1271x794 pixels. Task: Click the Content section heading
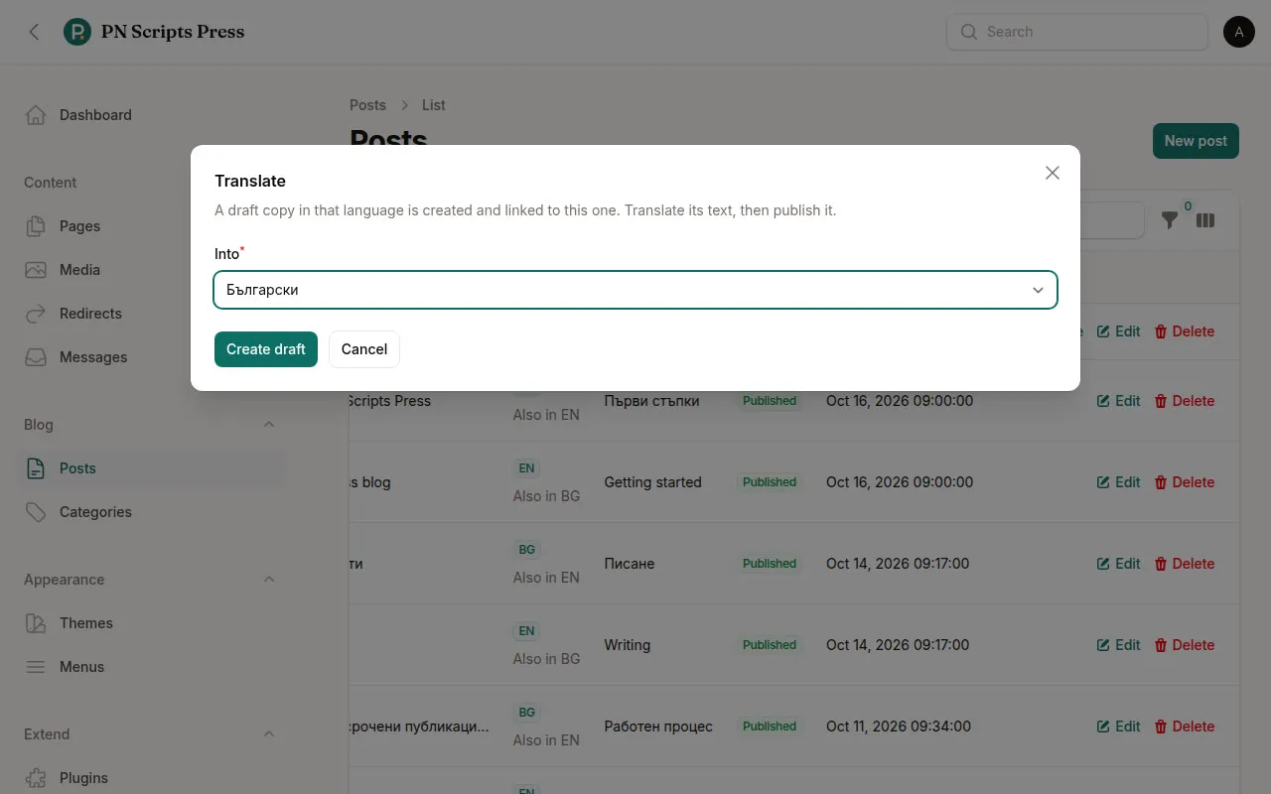point(51,183)
